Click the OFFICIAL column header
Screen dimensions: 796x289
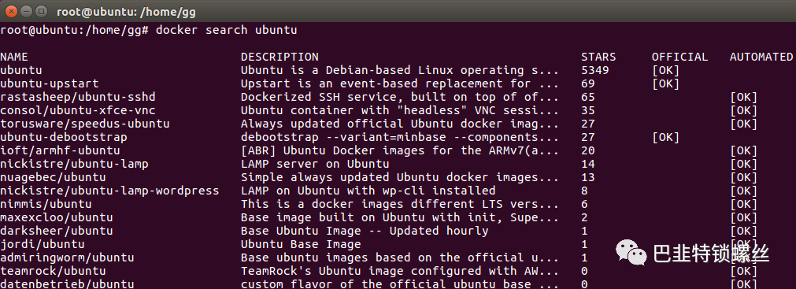coord(679,57)
